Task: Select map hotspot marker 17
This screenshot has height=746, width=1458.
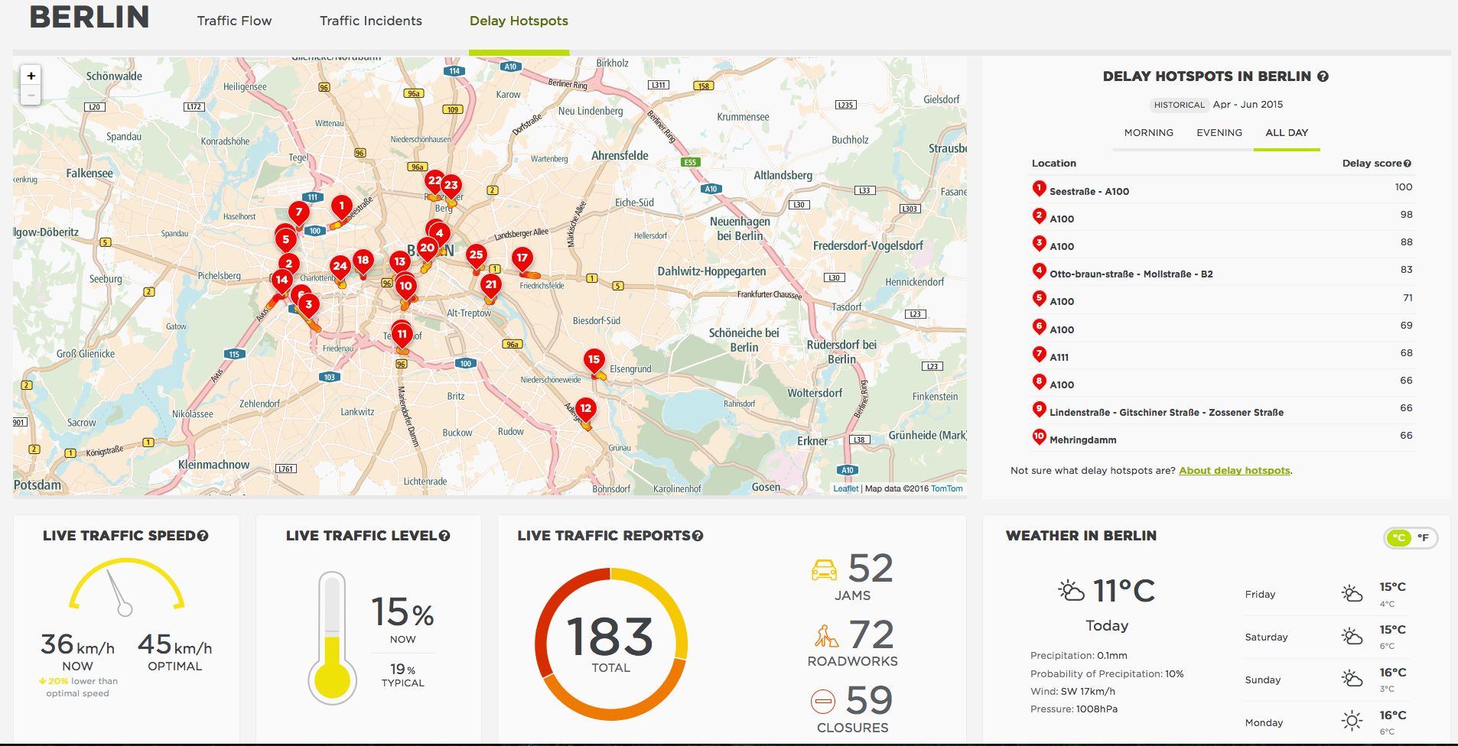Action: pyautogui.click(x=522, y=258)
